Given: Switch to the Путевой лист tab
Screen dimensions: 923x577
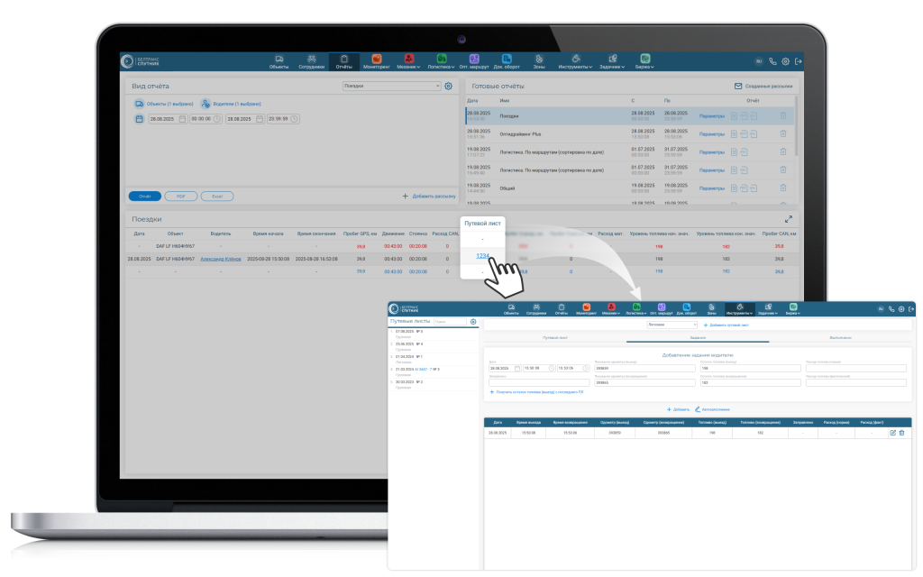Looking at the screenshot, I should coord(554,337).
